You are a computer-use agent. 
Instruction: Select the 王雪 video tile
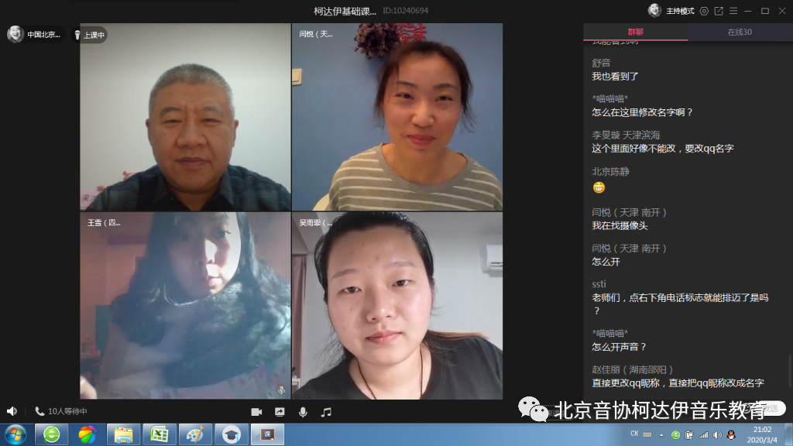pyautogui.click(x=185, y=305)
